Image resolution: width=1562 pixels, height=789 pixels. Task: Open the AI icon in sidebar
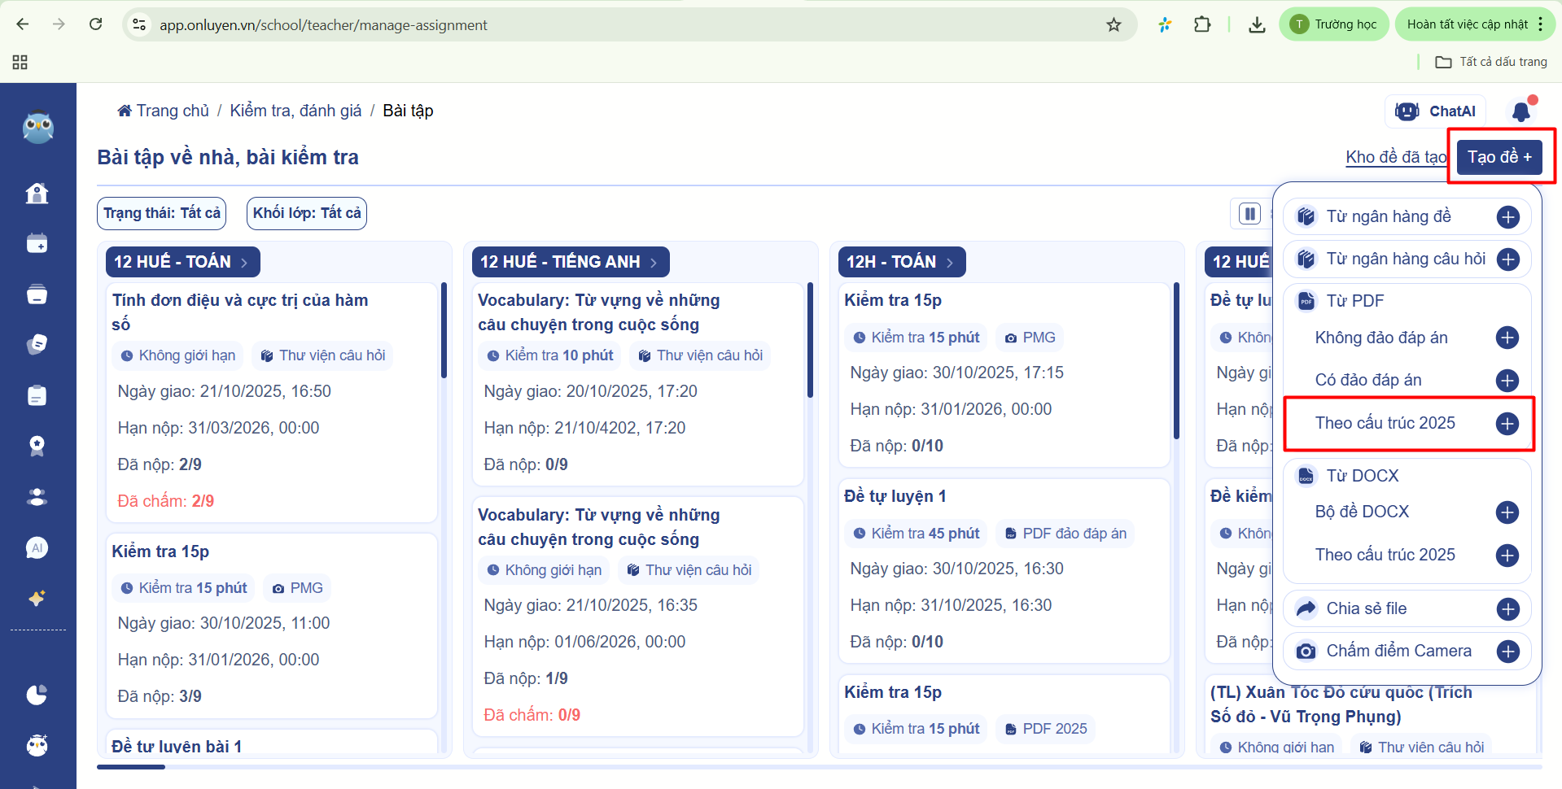pos(37,547)
